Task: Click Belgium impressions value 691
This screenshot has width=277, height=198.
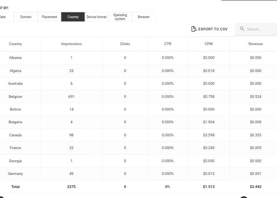Action: click(71, 96)
